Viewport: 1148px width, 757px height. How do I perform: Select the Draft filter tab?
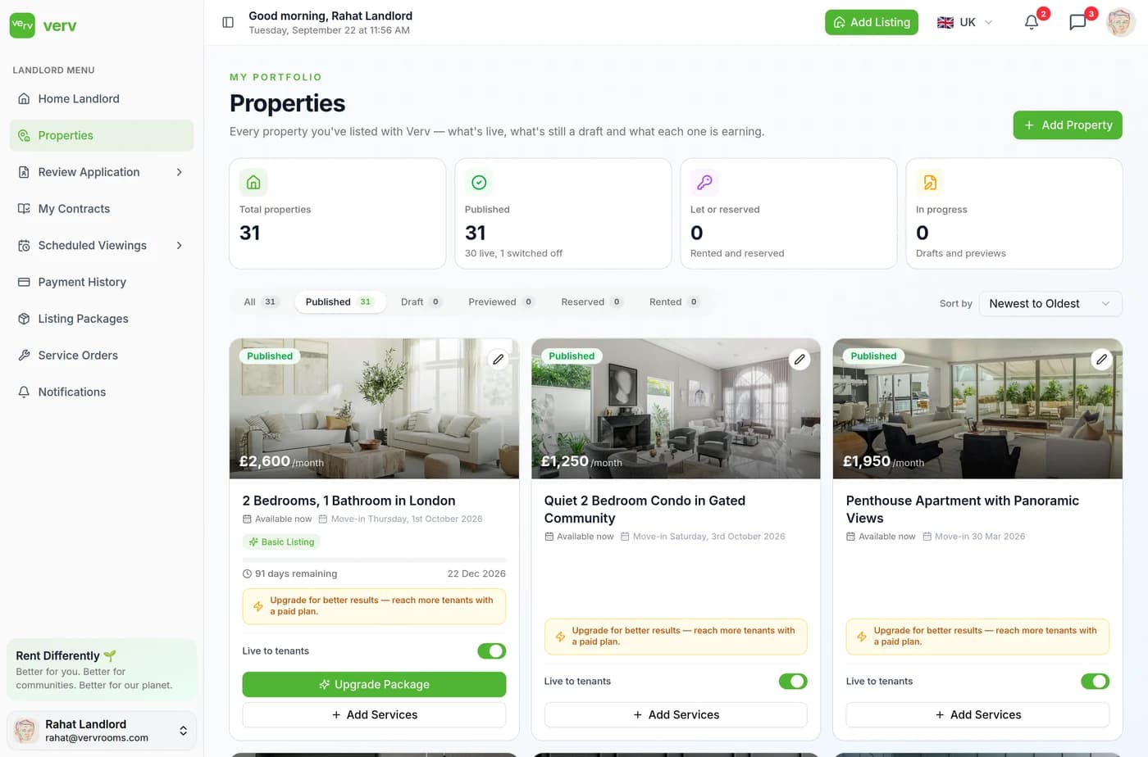421,301
